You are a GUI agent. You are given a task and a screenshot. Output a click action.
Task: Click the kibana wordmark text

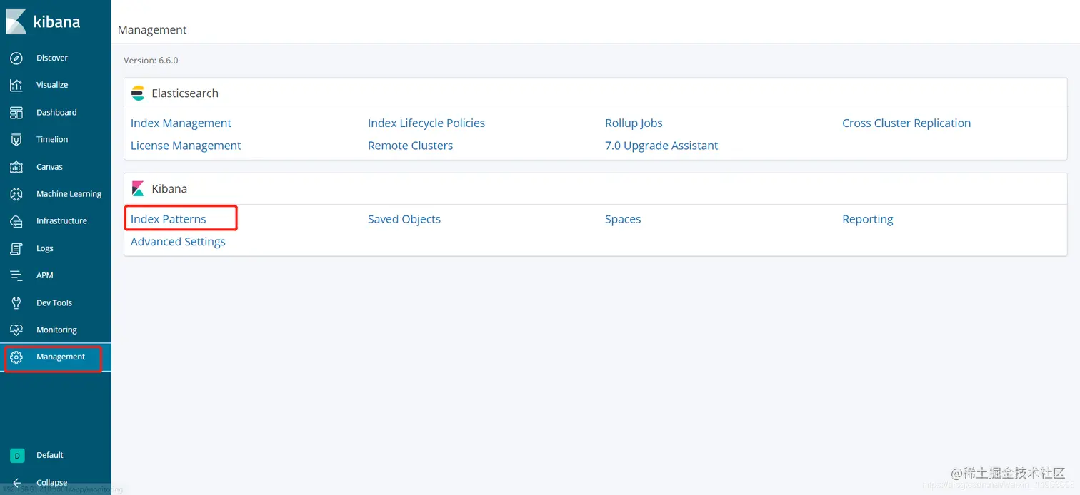pos(56,21)
